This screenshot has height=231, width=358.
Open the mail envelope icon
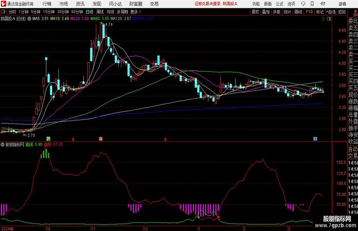(323, 4)
